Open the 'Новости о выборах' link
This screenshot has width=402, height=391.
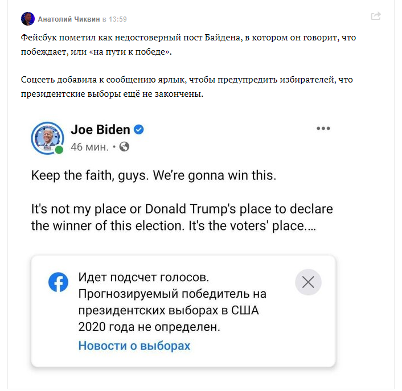tap(134, 345)
